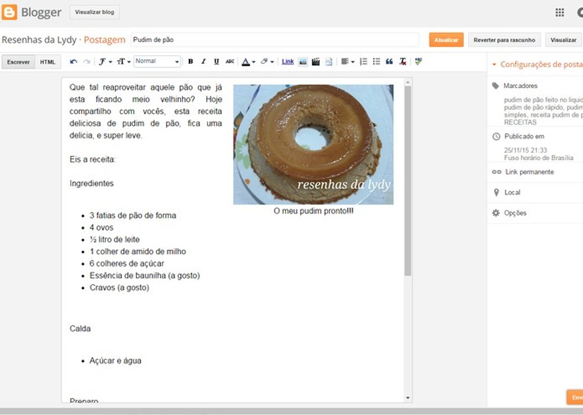This screenshot has height=415, width=583.
Task: Apply strikethrough formatting
Action: coord(230,62)
